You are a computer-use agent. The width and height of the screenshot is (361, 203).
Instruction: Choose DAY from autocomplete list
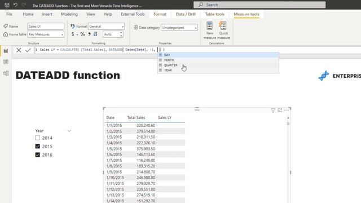click(x=218, y=55)
